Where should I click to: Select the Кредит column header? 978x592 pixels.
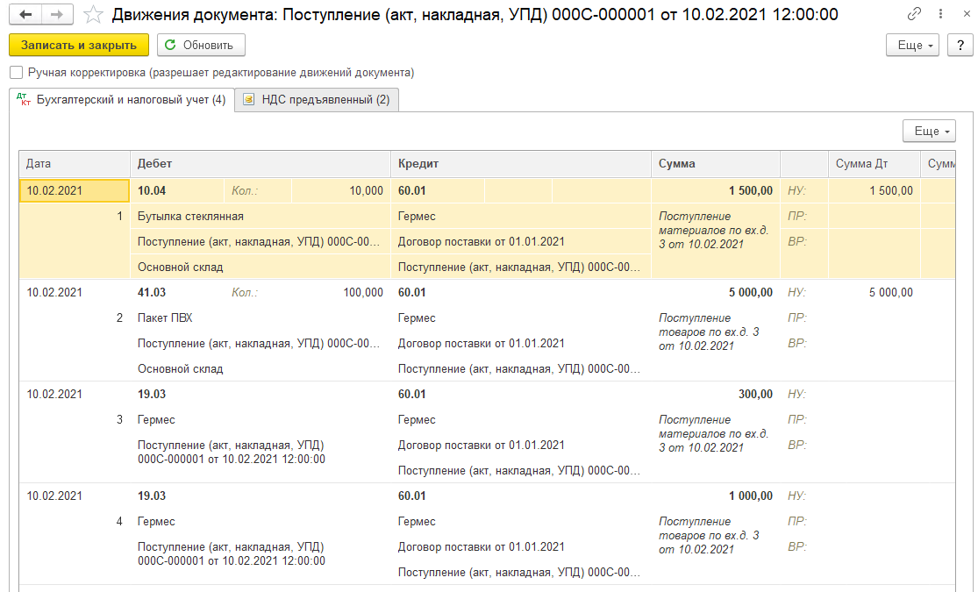[x=521, y=164]
